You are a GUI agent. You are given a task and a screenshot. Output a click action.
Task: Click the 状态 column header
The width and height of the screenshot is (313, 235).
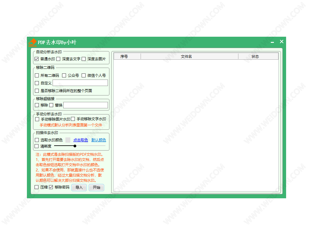258,57
